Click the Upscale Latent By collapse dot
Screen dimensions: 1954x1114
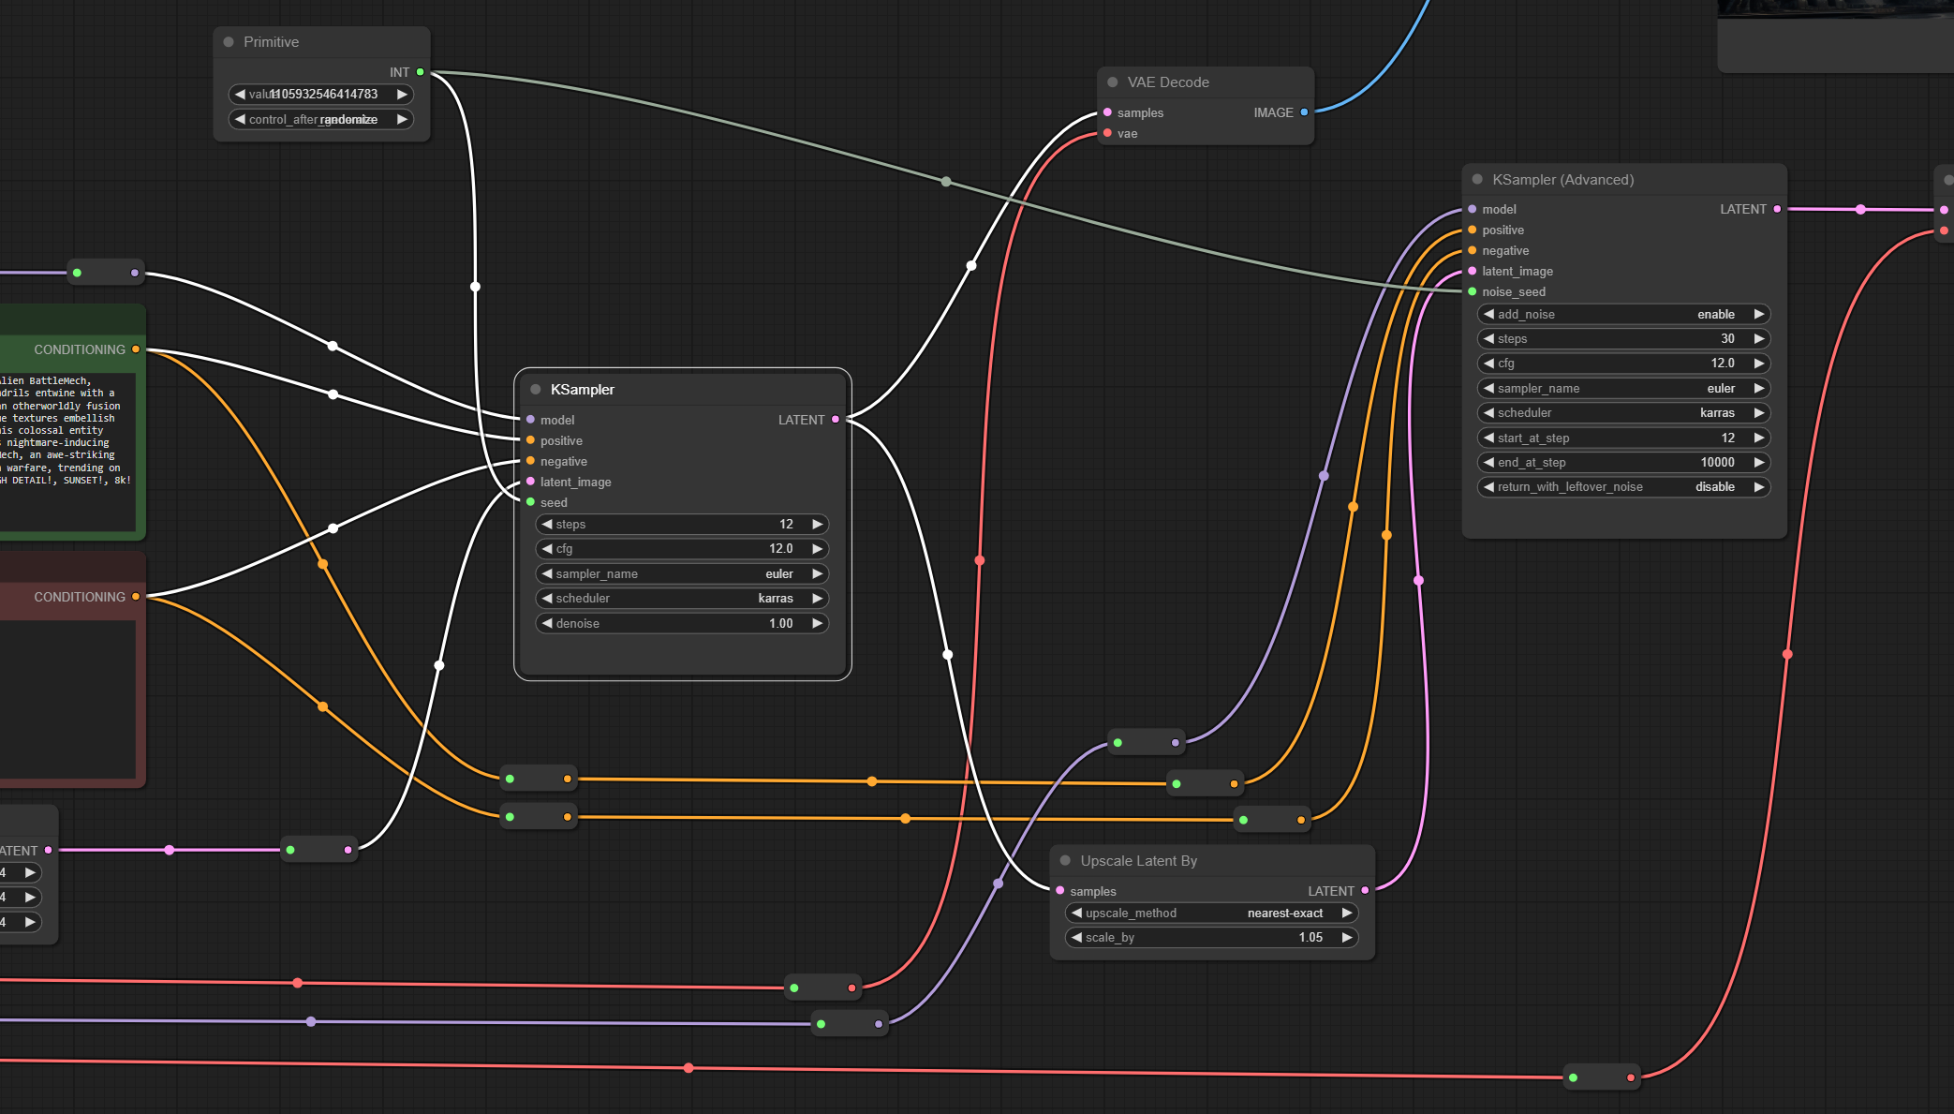1065,861
